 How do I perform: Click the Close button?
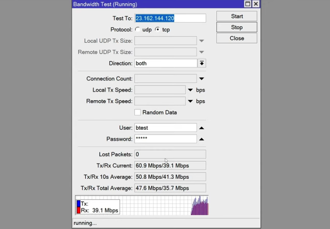237,38
